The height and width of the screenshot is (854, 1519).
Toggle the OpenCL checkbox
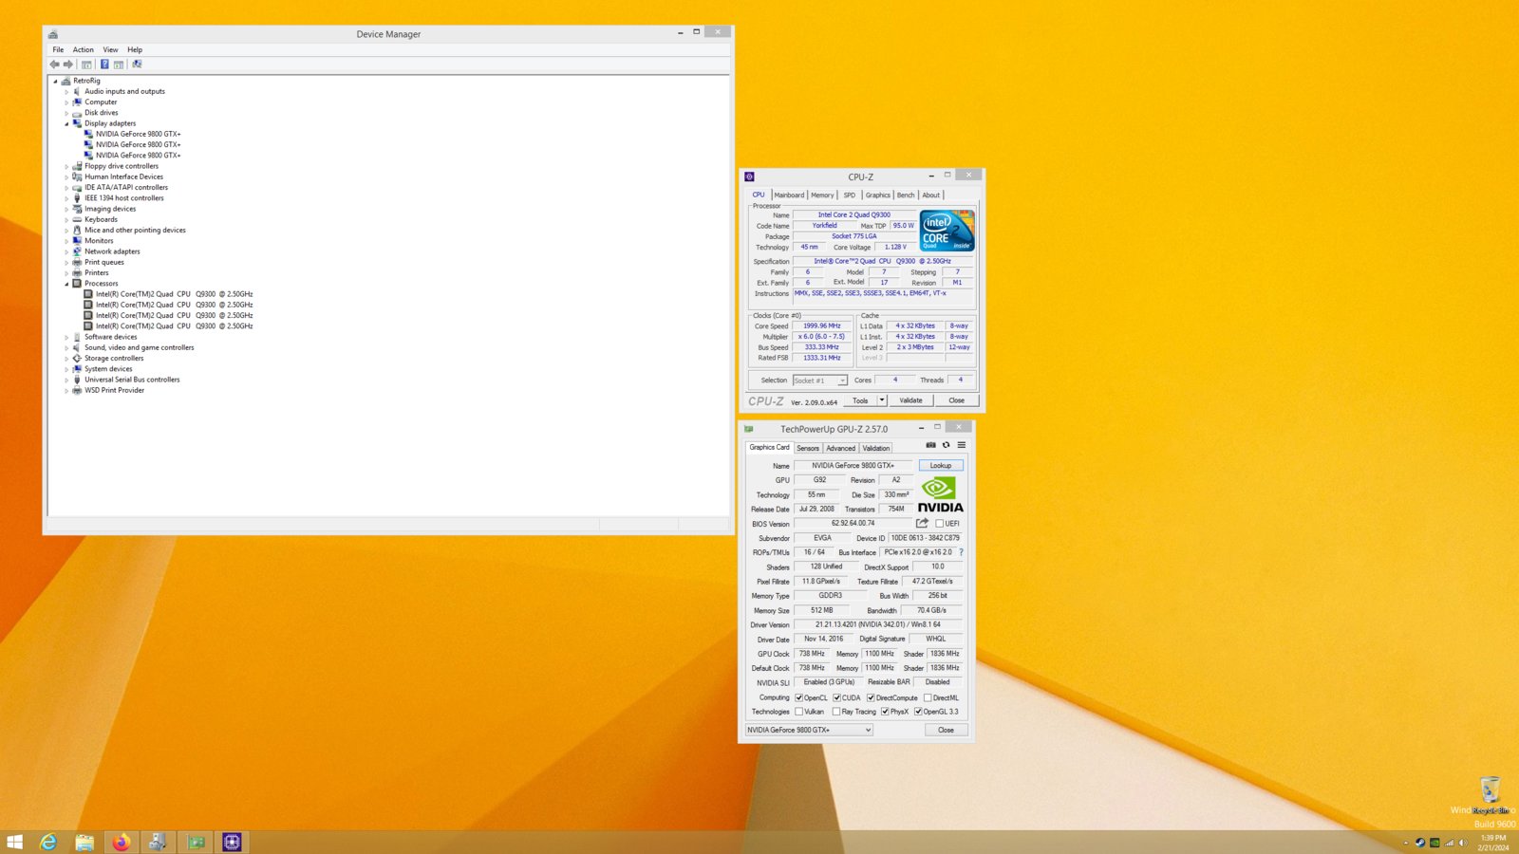pyautogui.click(x=799, y=698)
